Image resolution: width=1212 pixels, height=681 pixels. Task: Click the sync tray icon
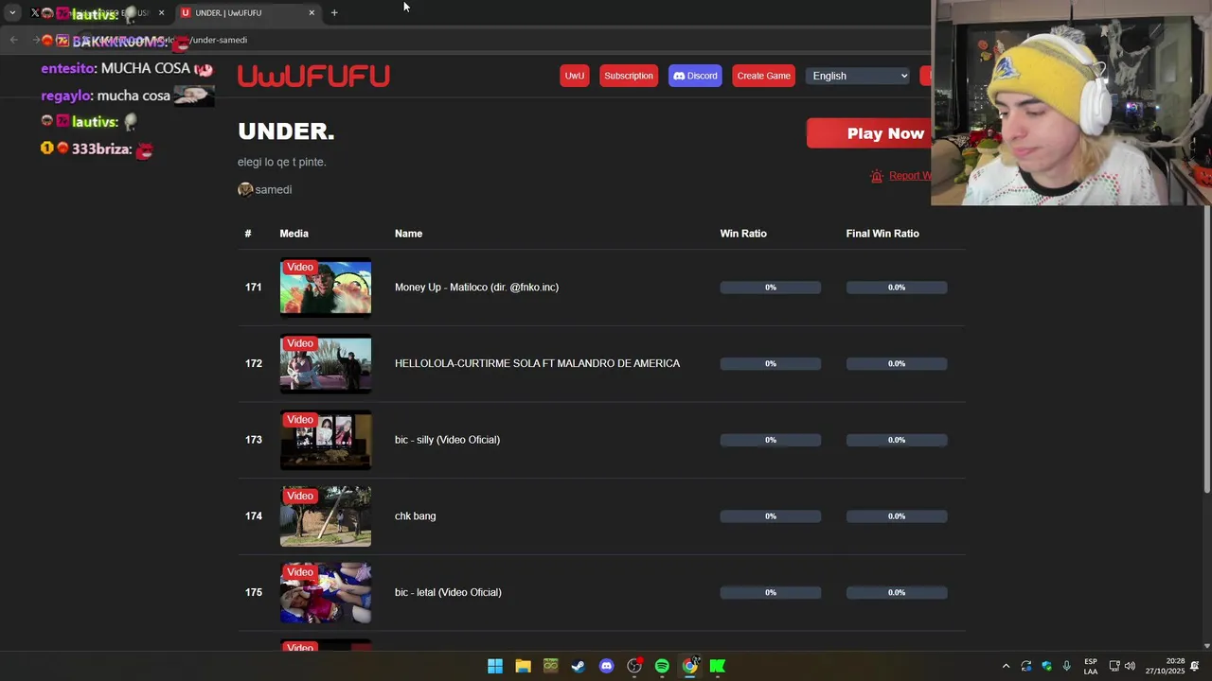coord(1026,666)
